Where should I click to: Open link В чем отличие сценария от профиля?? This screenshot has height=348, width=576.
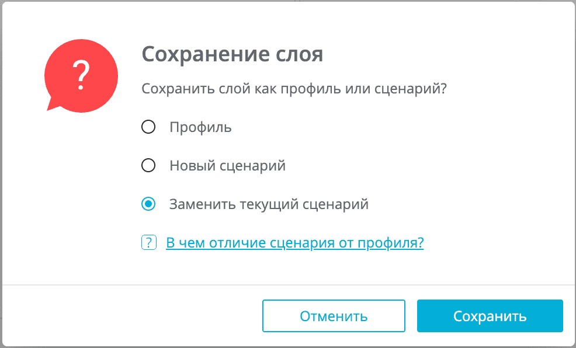pos(294,243)
